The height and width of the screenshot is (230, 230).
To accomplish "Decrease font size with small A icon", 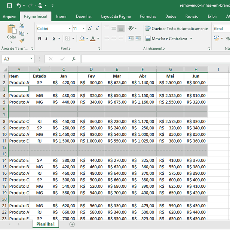I will coord(97,28).
